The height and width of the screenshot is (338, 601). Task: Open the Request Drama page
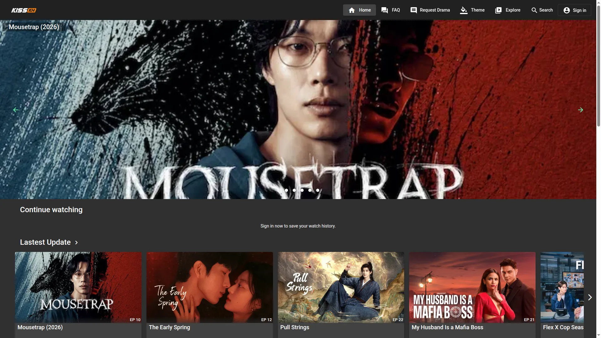pos(430,10)
